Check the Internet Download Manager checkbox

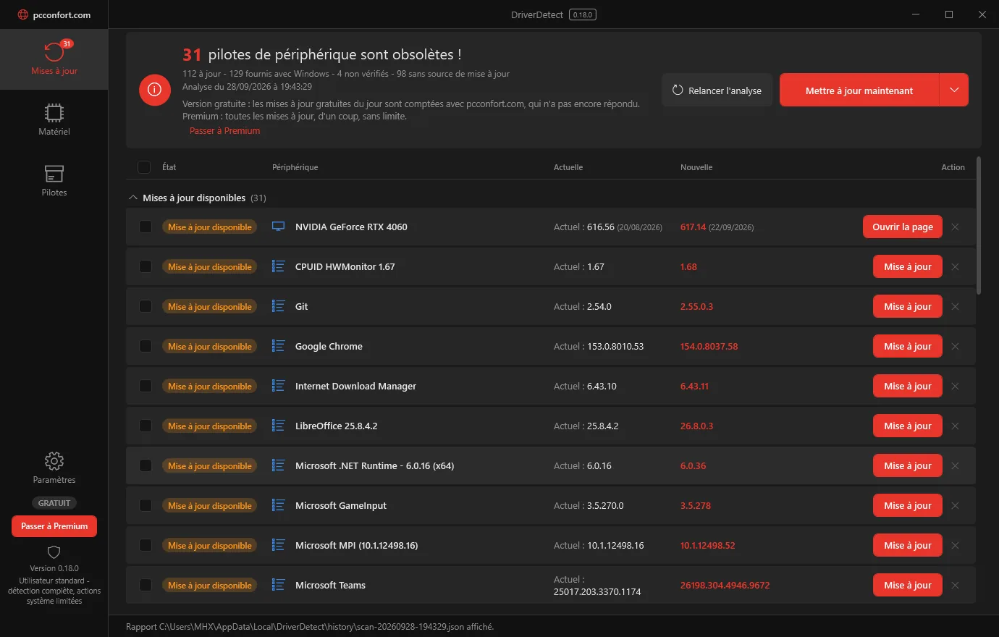(x=146, y=386)
